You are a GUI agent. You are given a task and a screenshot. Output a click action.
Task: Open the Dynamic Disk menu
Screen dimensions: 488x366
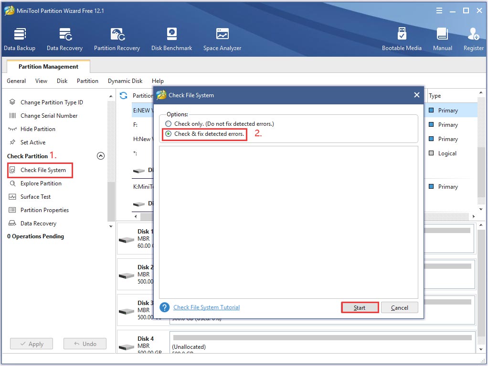point(125,81)
